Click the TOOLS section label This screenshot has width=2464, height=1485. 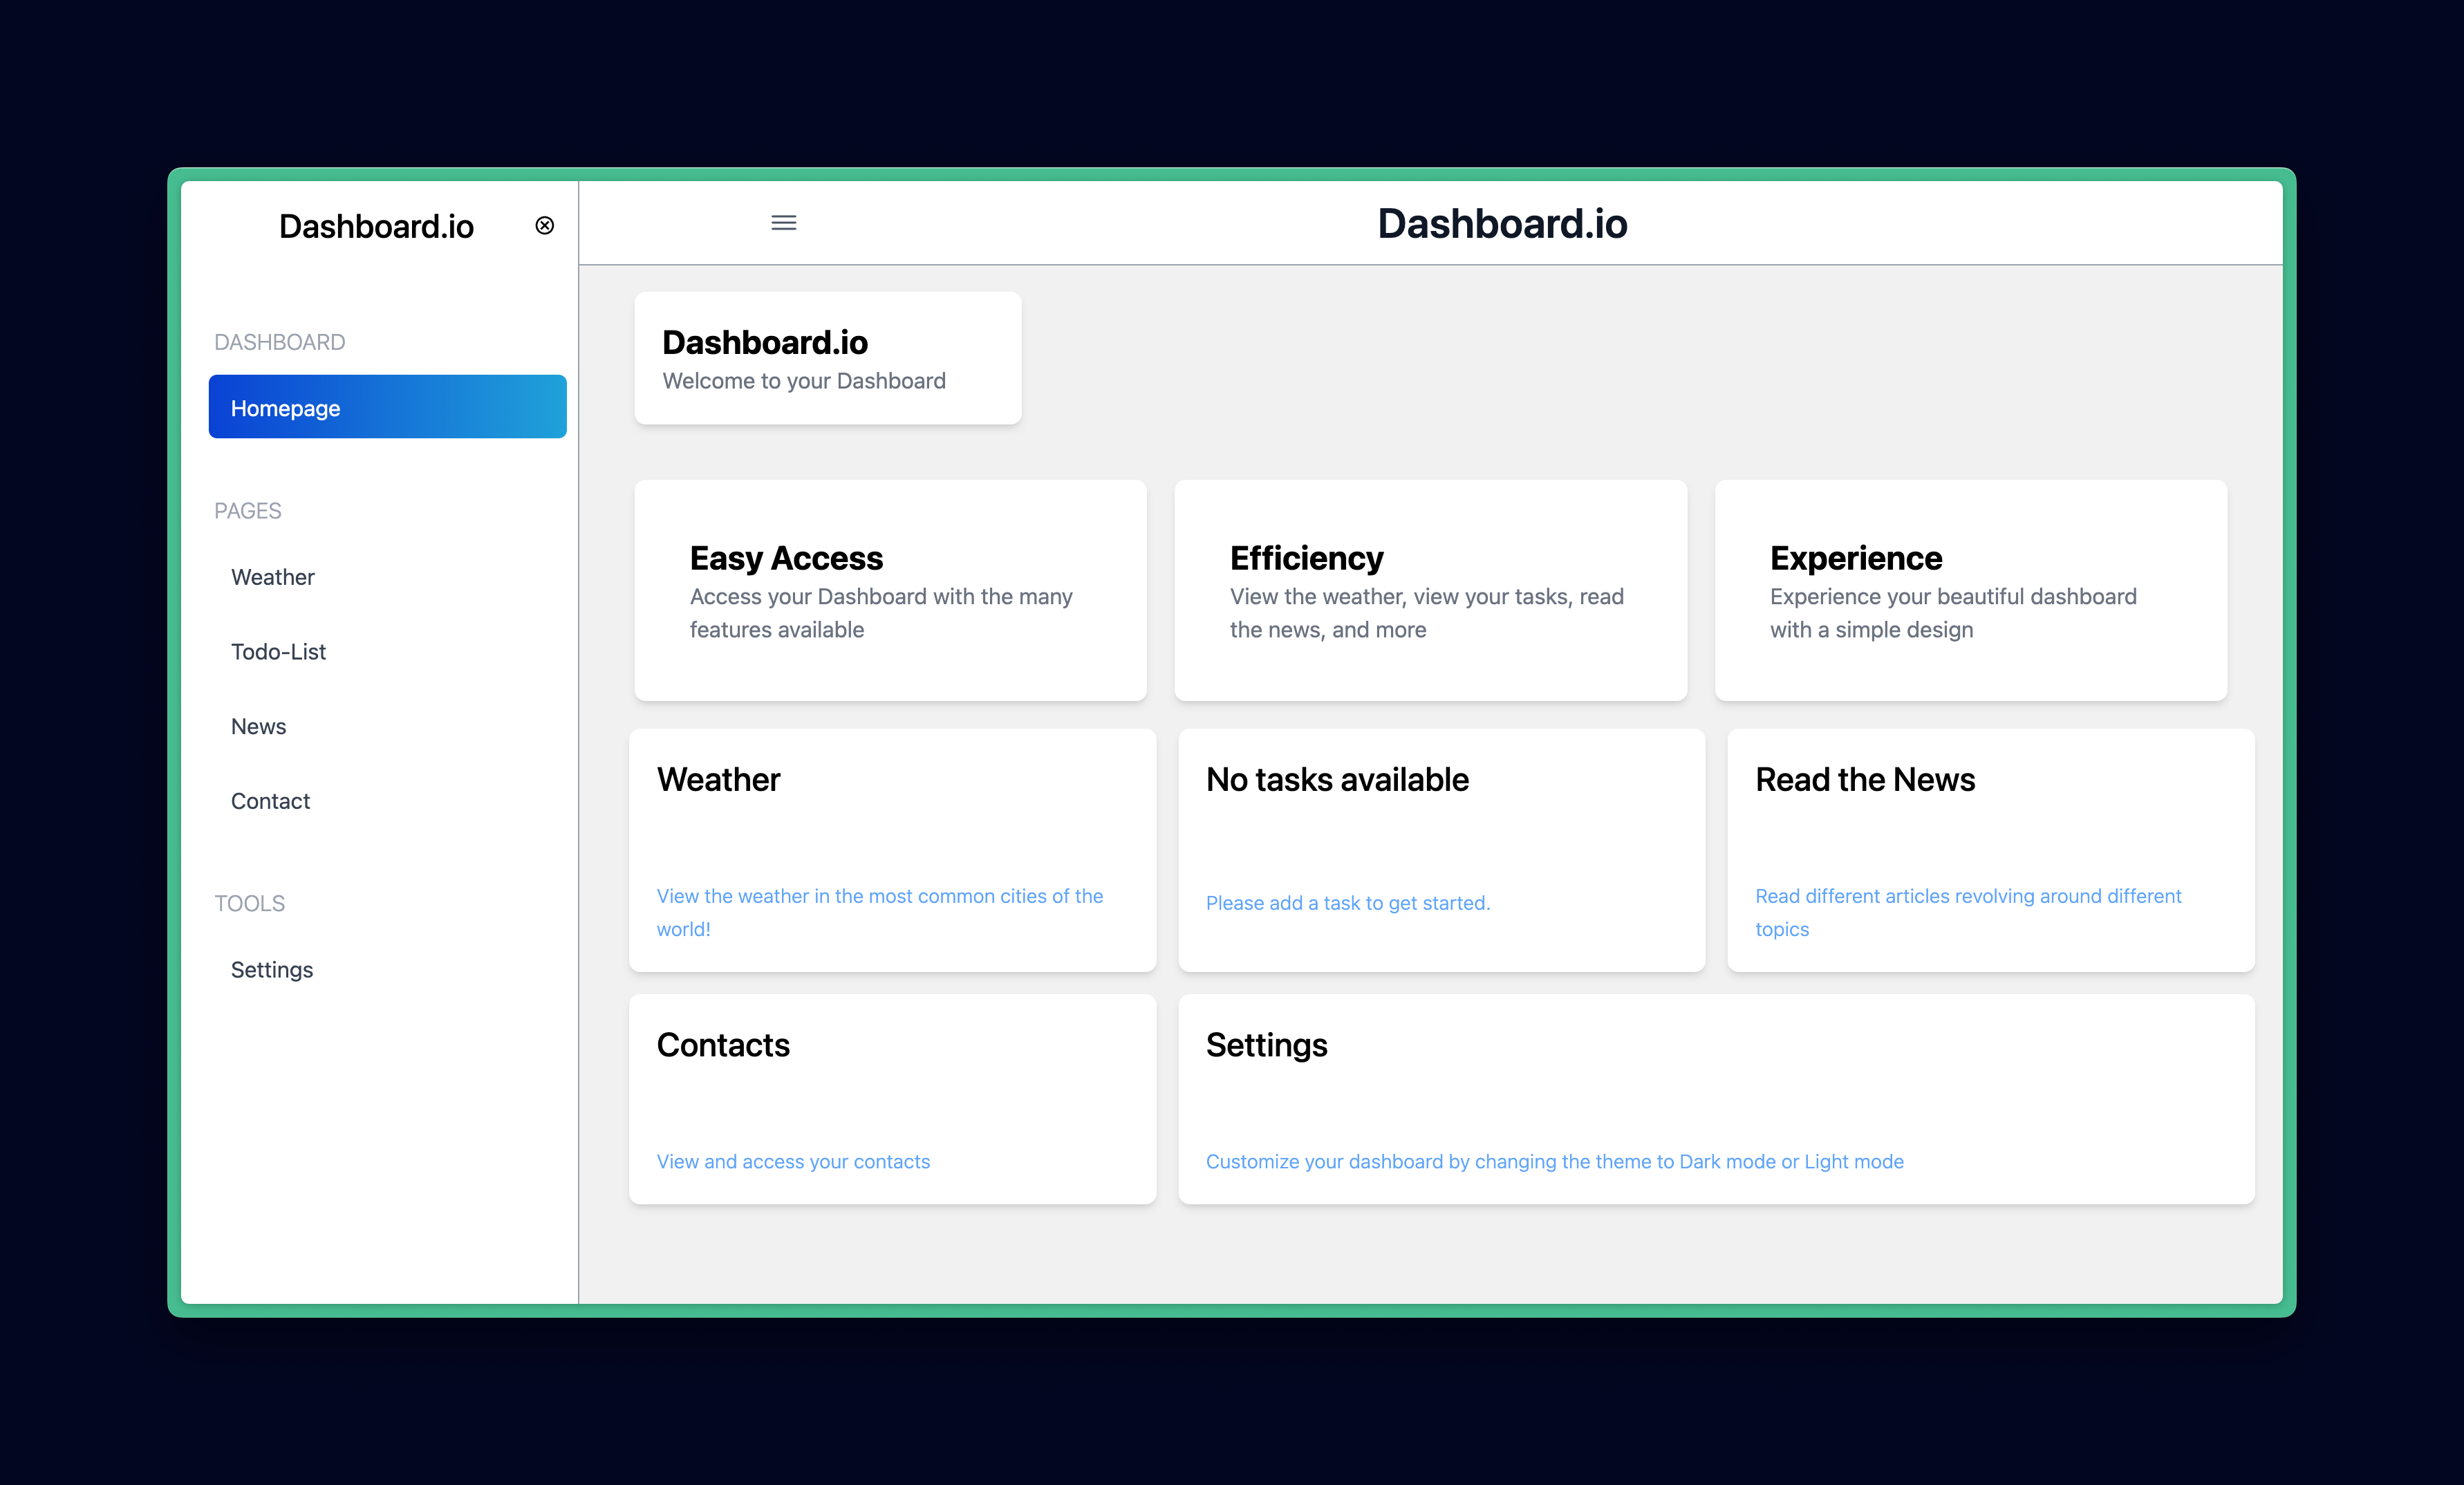pyautogui.click(x=249, y=903)
